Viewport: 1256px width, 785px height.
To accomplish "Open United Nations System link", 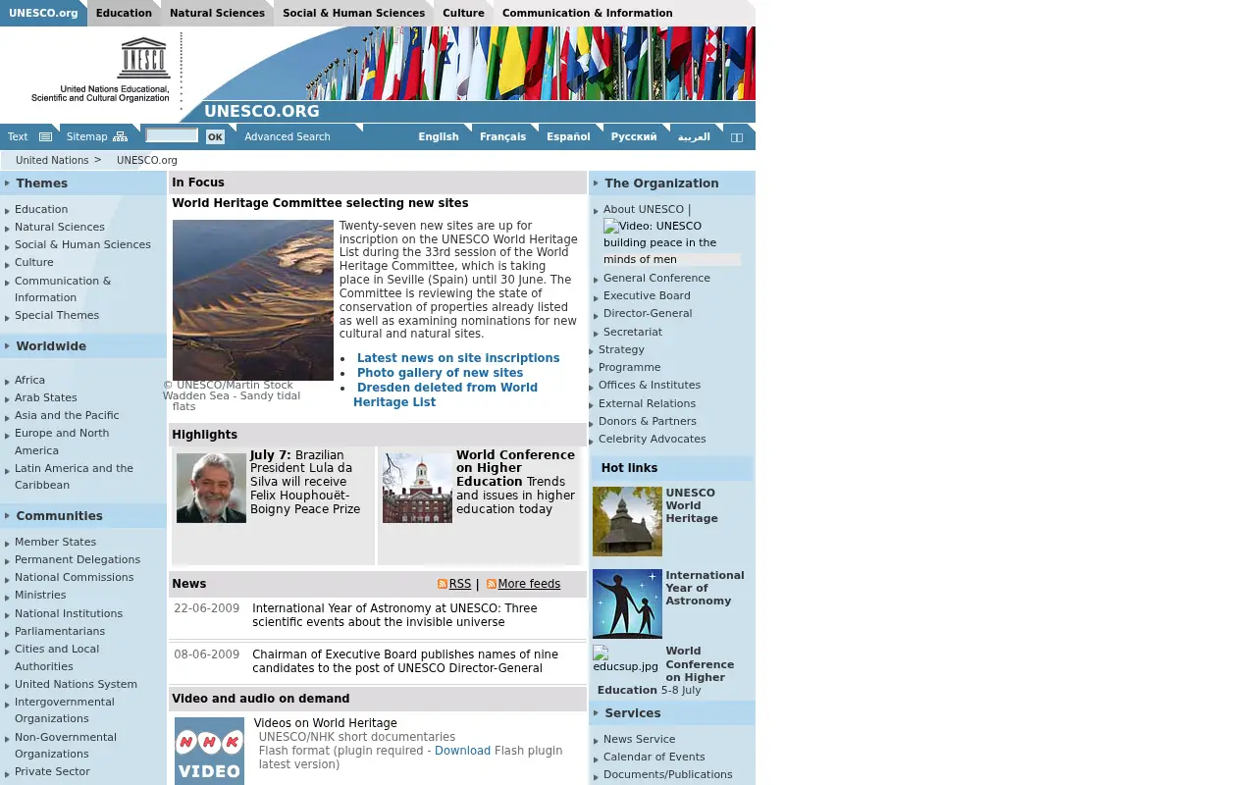I will tap(76, 685).
